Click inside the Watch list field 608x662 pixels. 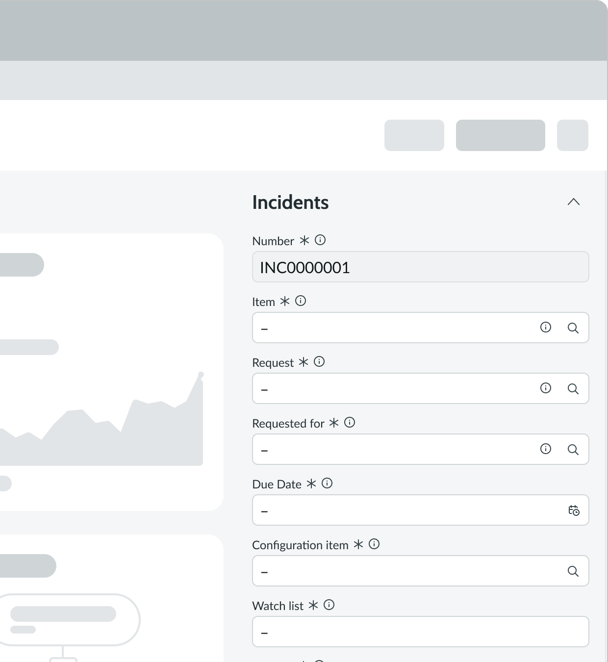point(421,632)
